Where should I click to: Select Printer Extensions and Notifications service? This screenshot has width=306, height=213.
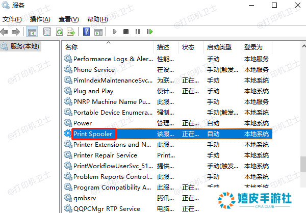tap(168, 145)
